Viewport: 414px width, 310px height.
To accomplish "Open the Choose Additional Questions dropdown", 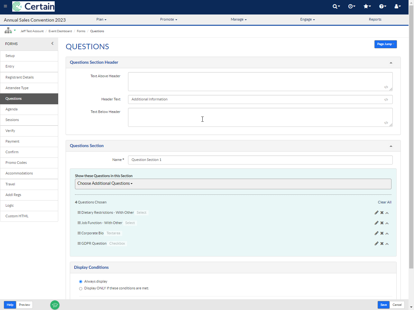I will [x=233, y=184].
